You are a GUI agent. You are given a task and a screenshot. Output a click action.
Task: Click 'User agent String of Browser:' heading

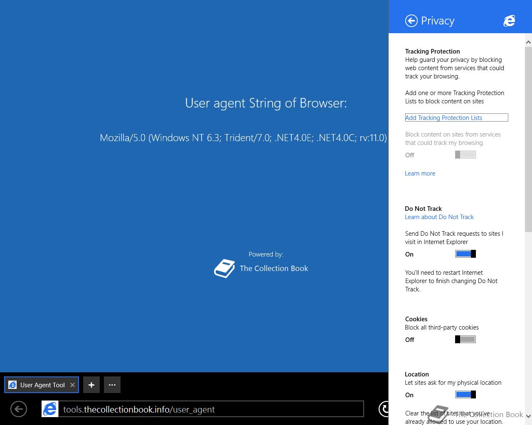tap(266, 103)
